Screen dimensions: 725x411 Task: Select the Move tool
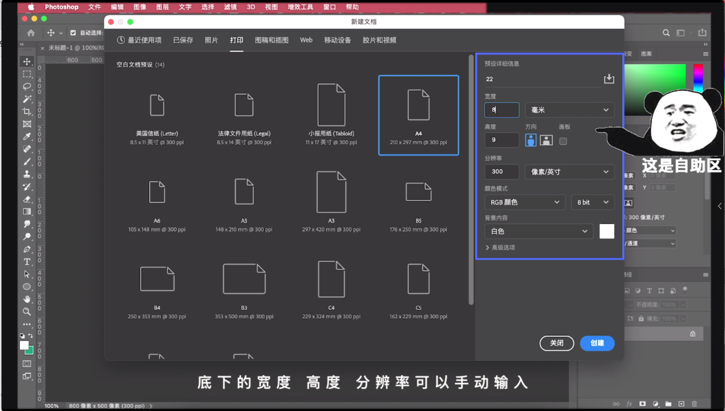(27, 62)
